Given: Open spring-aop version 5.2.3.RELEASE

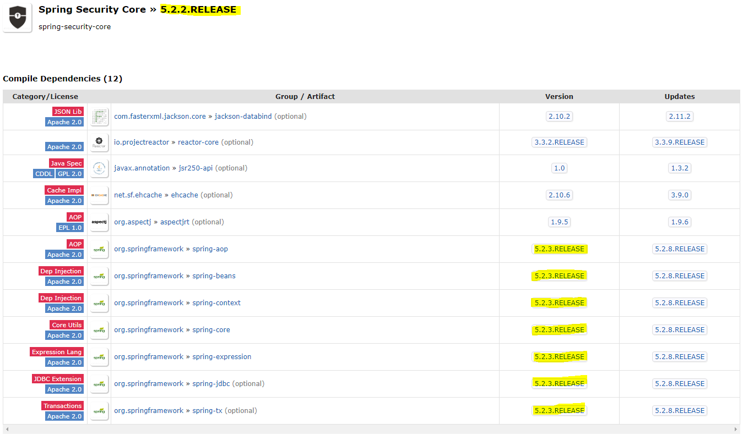Looking at the screenshot, I should 559,249.
